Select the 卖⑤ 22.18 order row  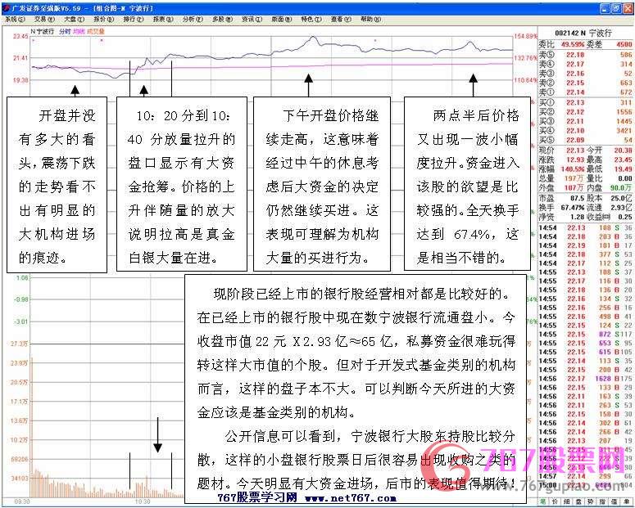coord(585,55)
